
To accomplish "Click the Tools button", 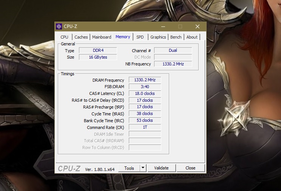I will point(129,168).
